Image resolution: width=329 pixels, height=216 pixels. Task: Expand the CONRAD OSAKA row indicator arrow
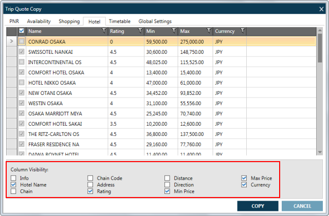coord(11,42)
